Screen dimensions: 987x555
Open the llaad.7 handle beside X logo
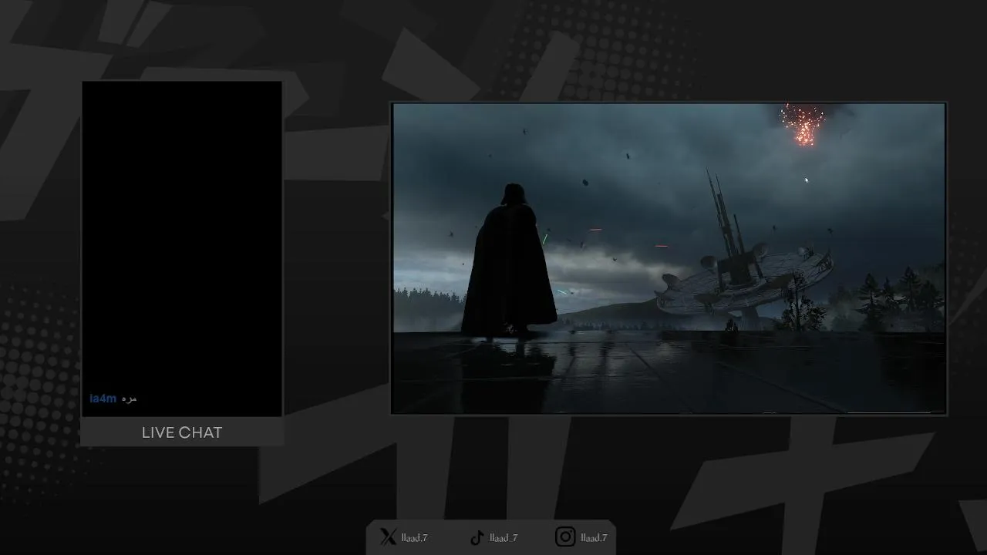[x=414, y=538]
